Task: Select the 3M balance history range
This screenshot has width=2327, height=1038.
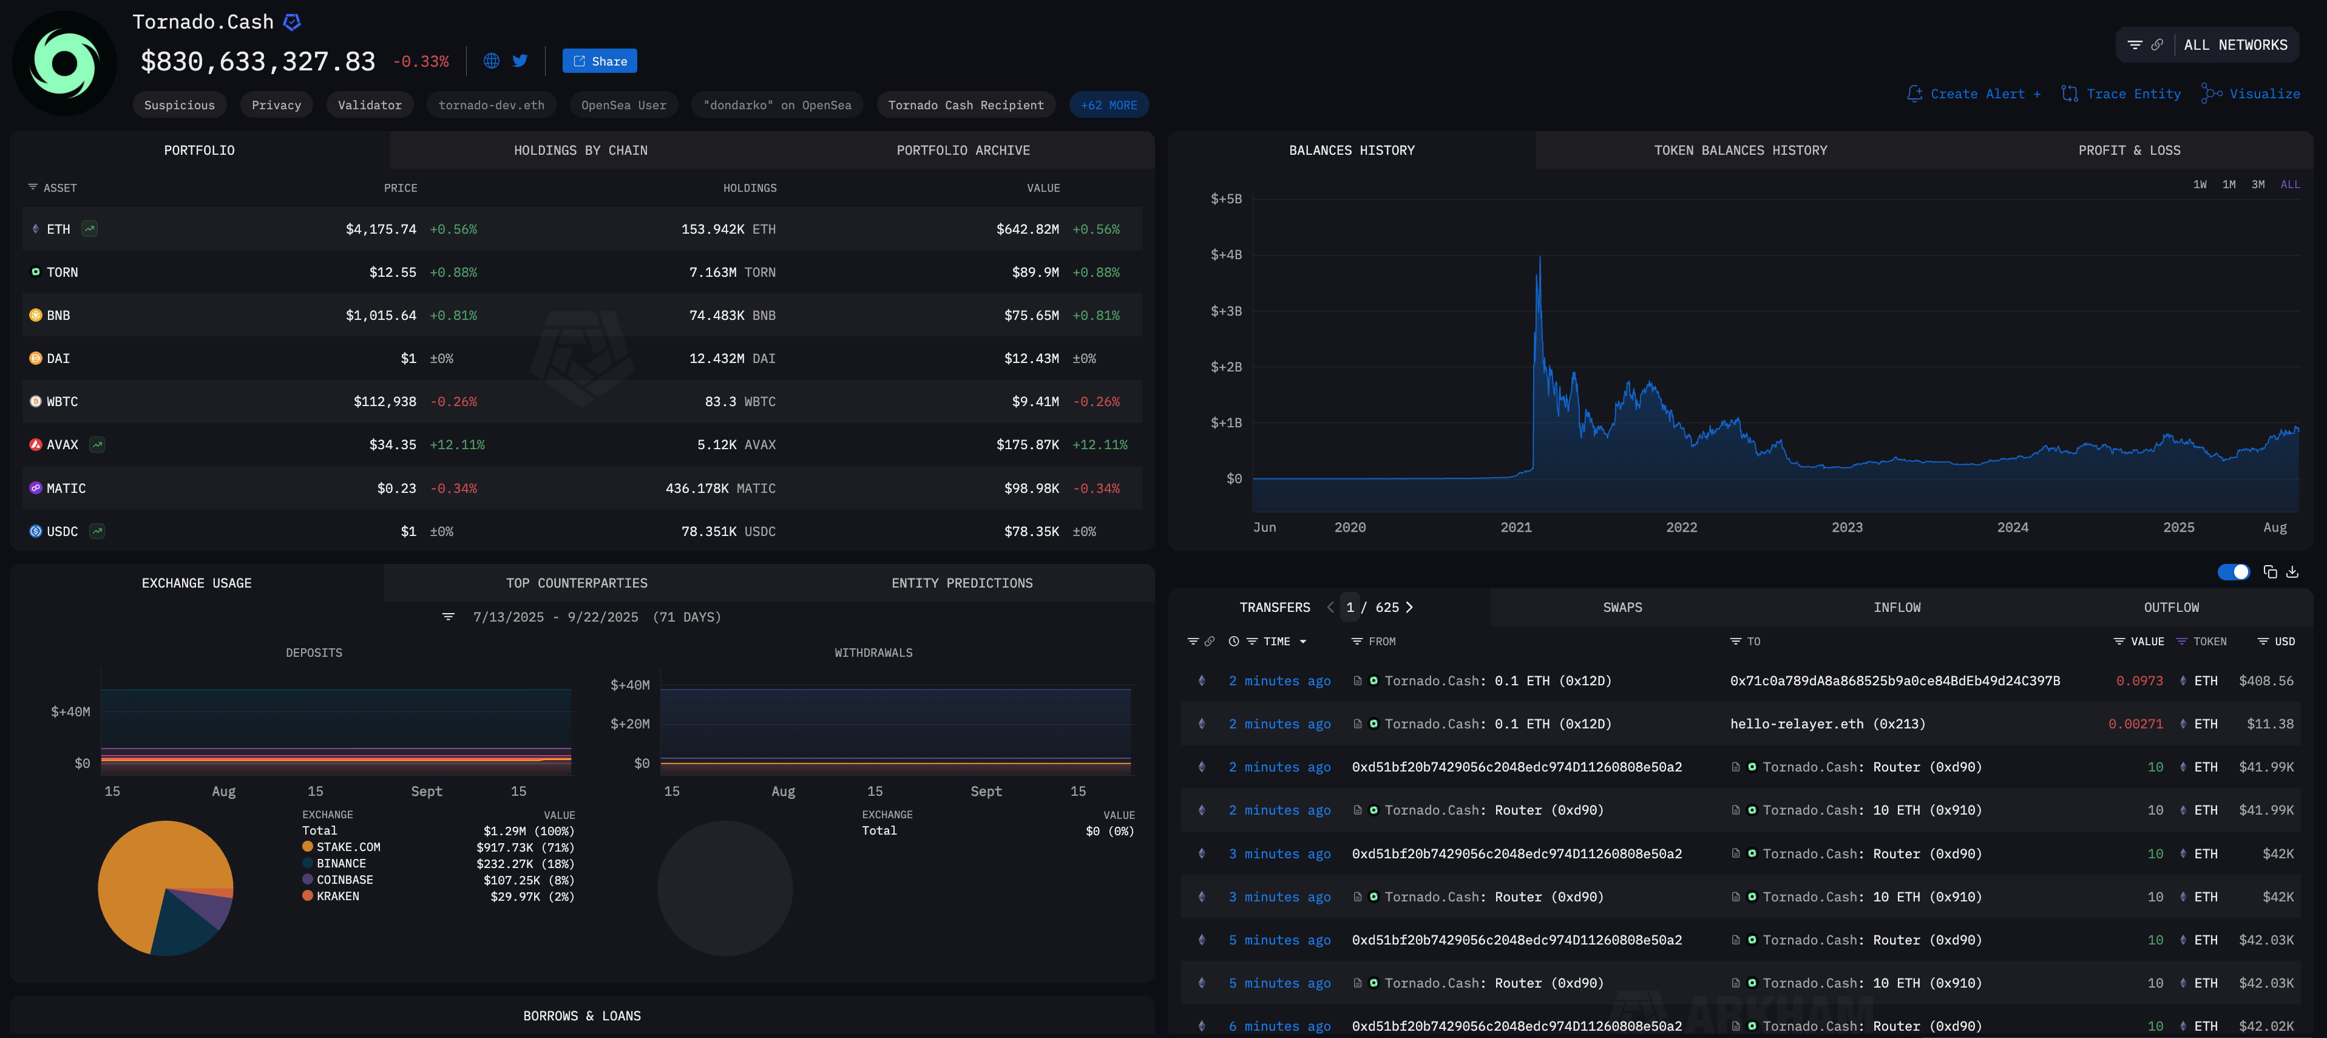Action: click(2257, 185)
